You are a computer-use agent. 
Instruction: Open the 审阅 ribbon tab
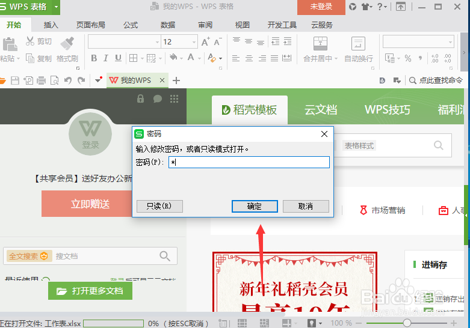coord(205,25)
